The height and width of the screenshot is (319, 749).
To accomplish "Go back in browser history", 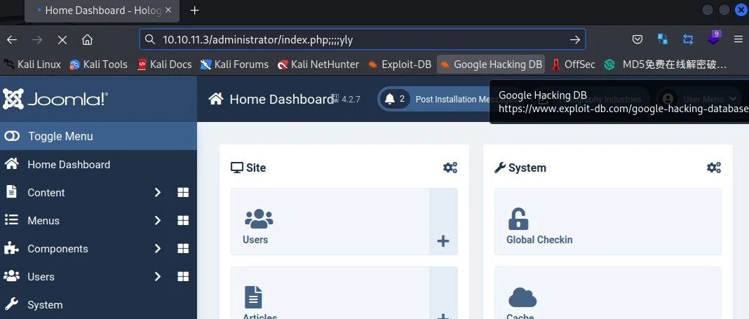I will [12, 40].
